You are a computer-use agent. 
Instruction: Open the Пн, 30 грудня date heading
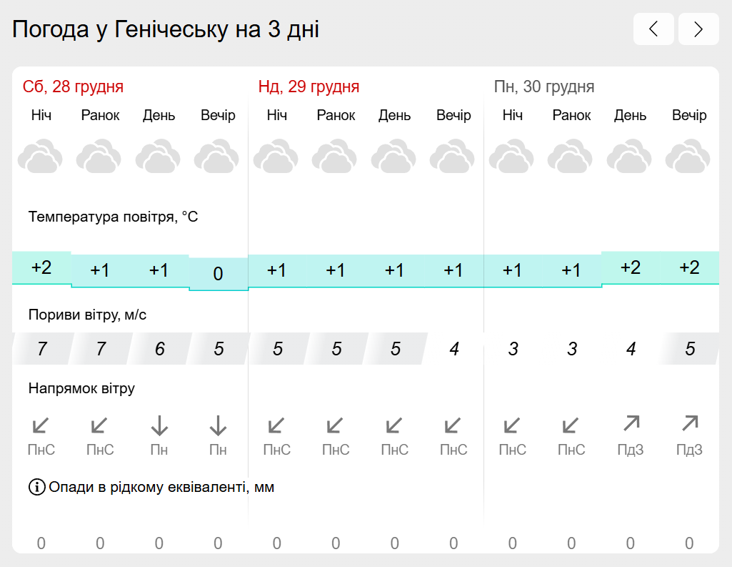[x=544, y=87]
